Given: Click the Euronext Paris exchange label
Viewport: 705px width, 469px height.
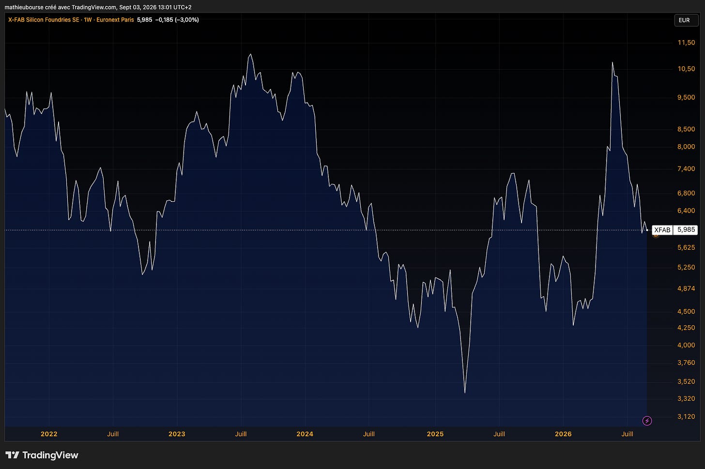Looking at the screenshot, I should (115, 20).
